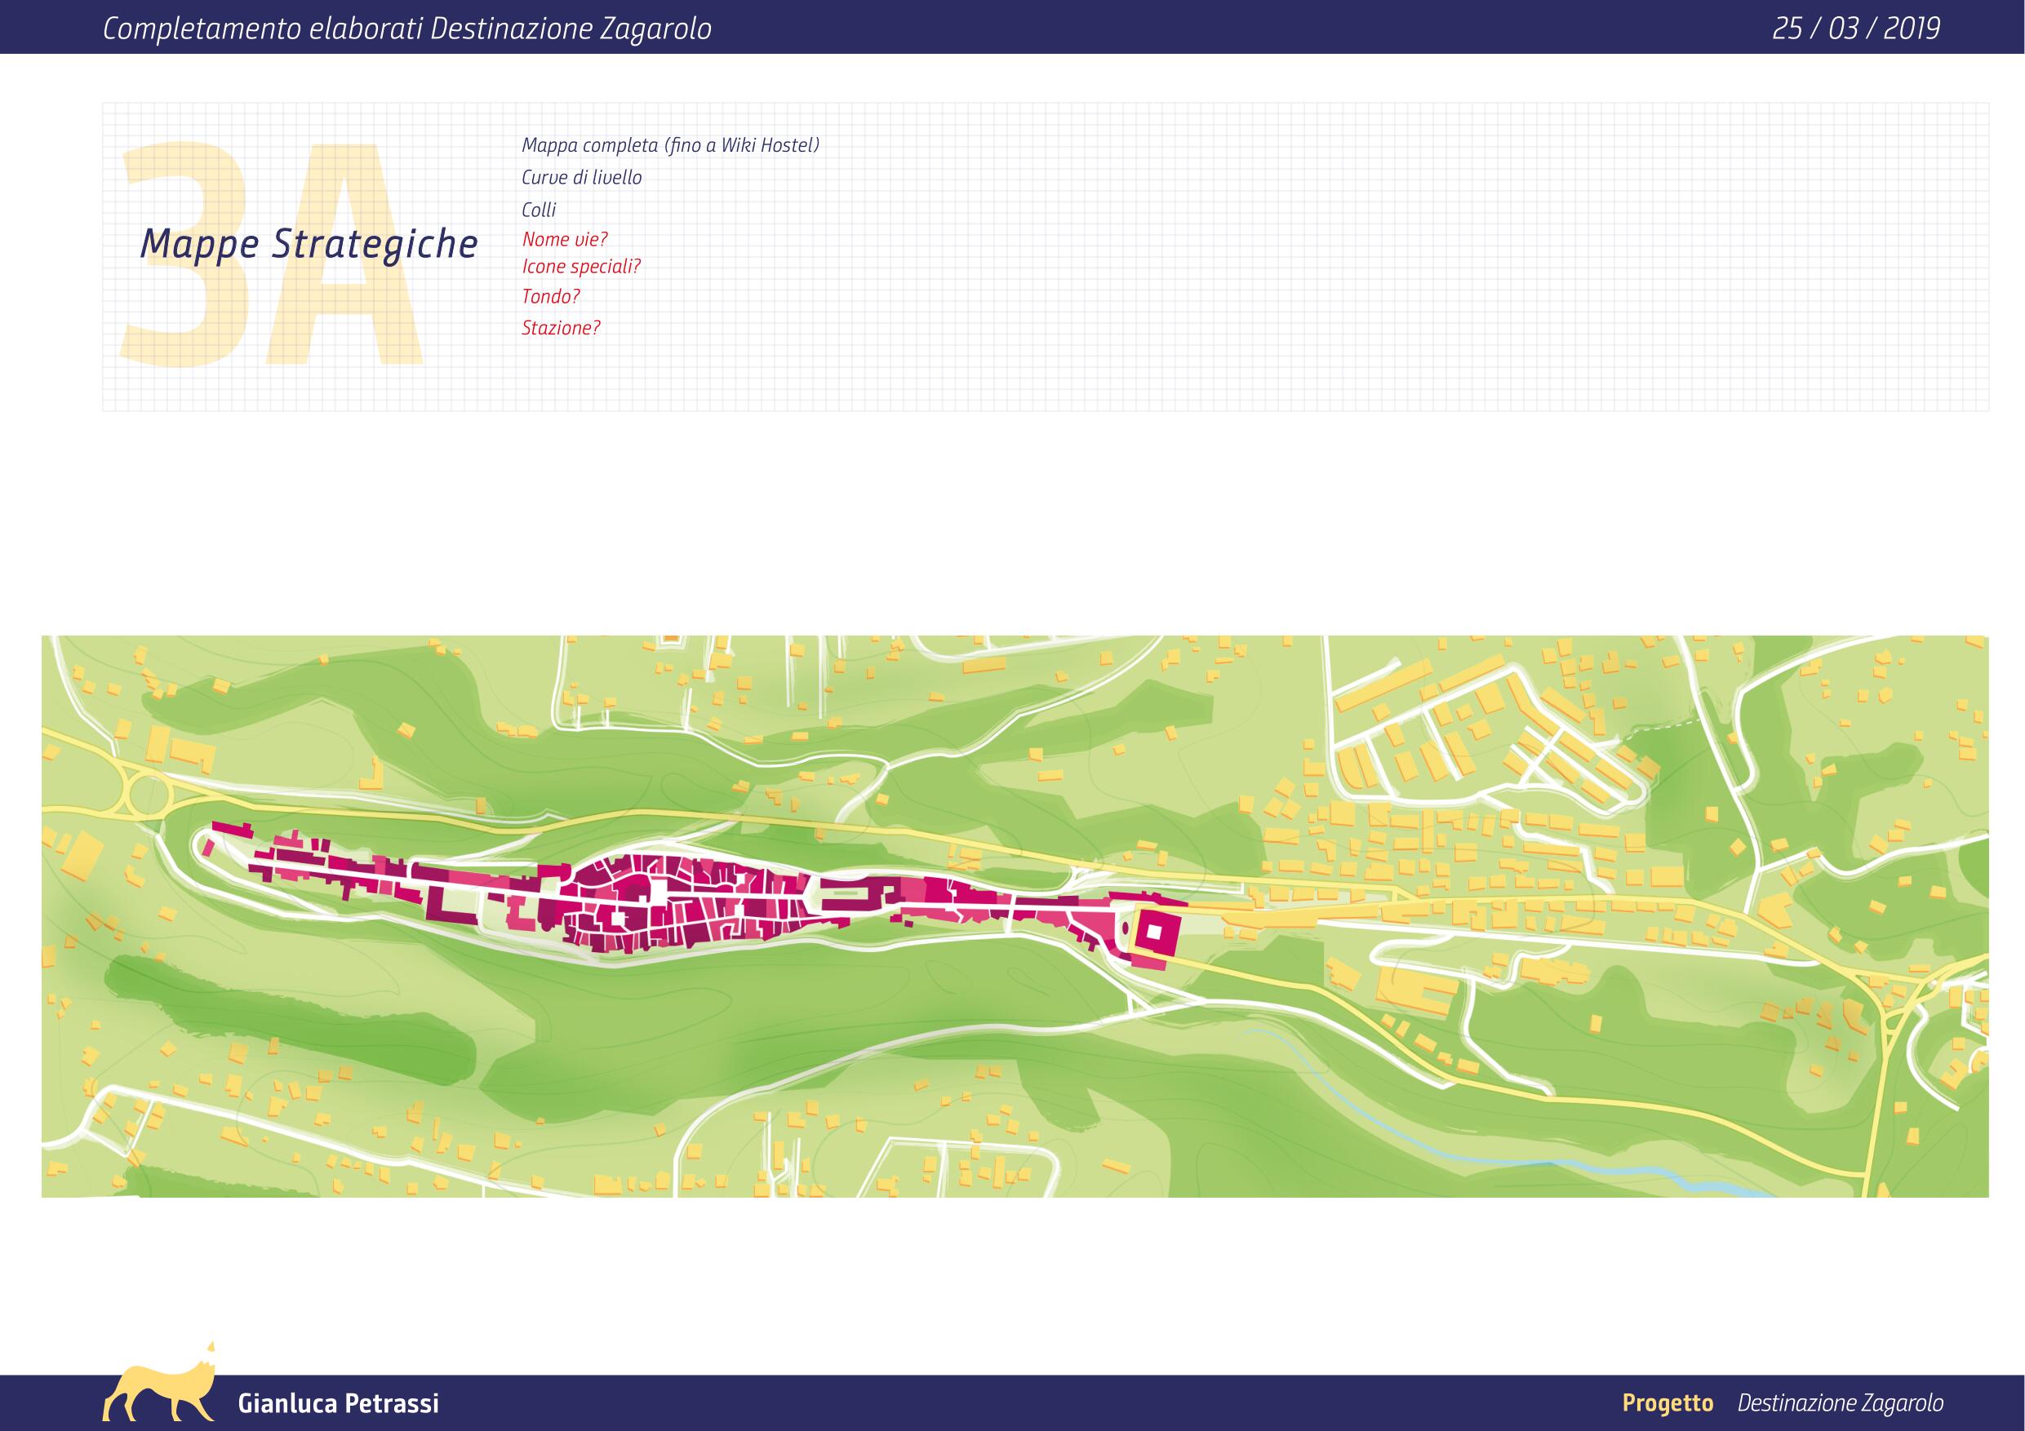
Task: Select the red 'Icone speciali?' note
Action: pyautogui.click(x=581, y=266)
